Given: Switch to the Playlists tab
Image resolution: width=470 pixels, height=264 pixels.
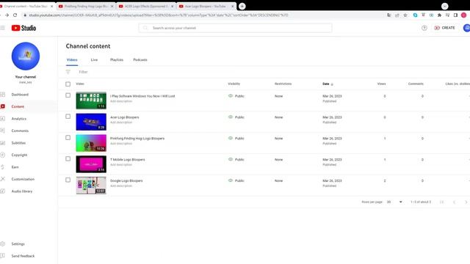Looking at the screenshot, I should (x=117, y=60).
